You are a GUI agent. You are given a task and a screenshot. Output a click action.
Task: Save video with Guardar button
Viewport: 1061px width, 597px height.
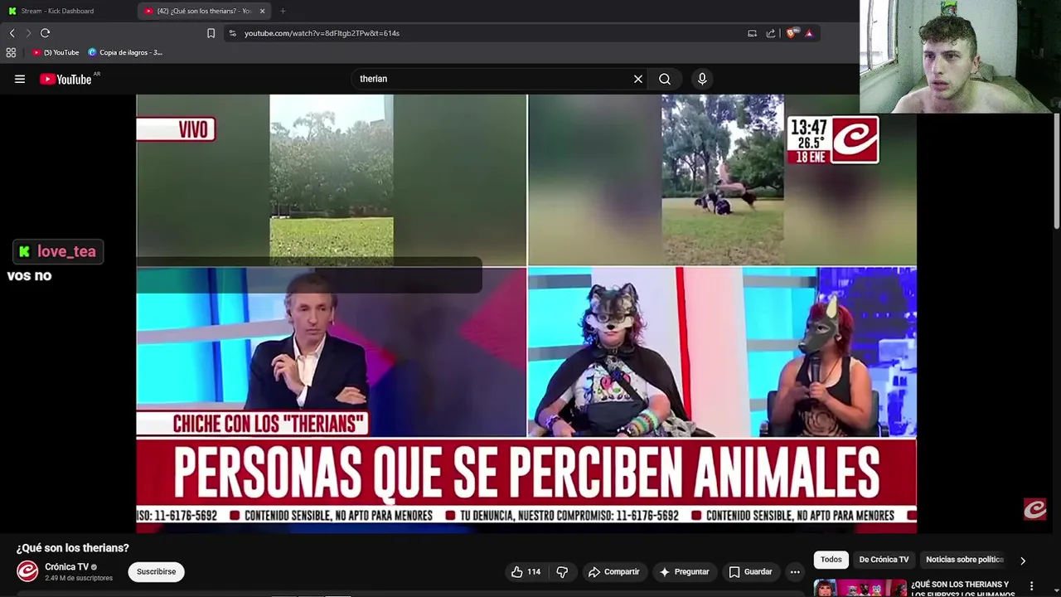tap(750, 572)
